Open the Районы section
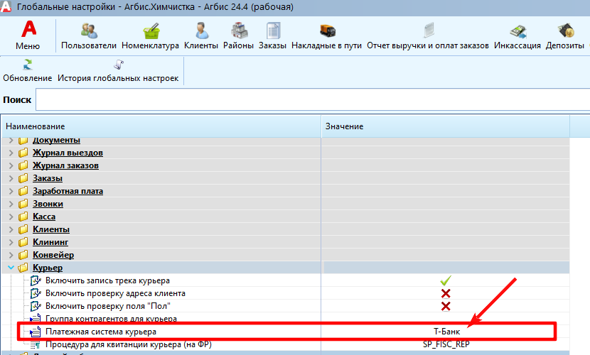Image resolution: width=590 pixels, height=355 pixels. [239, 37]
